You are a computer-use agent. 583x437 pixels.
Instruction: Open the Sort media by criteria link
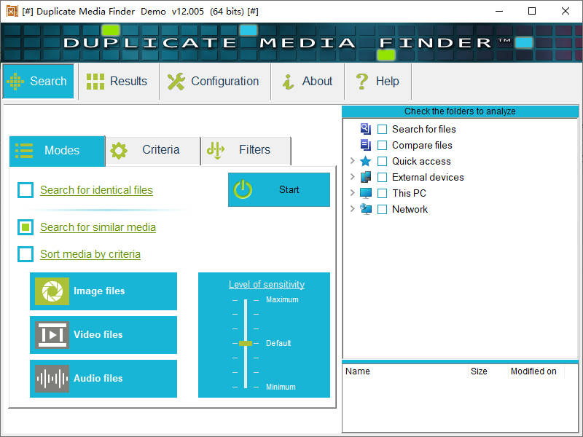click(x=90, y=254)
